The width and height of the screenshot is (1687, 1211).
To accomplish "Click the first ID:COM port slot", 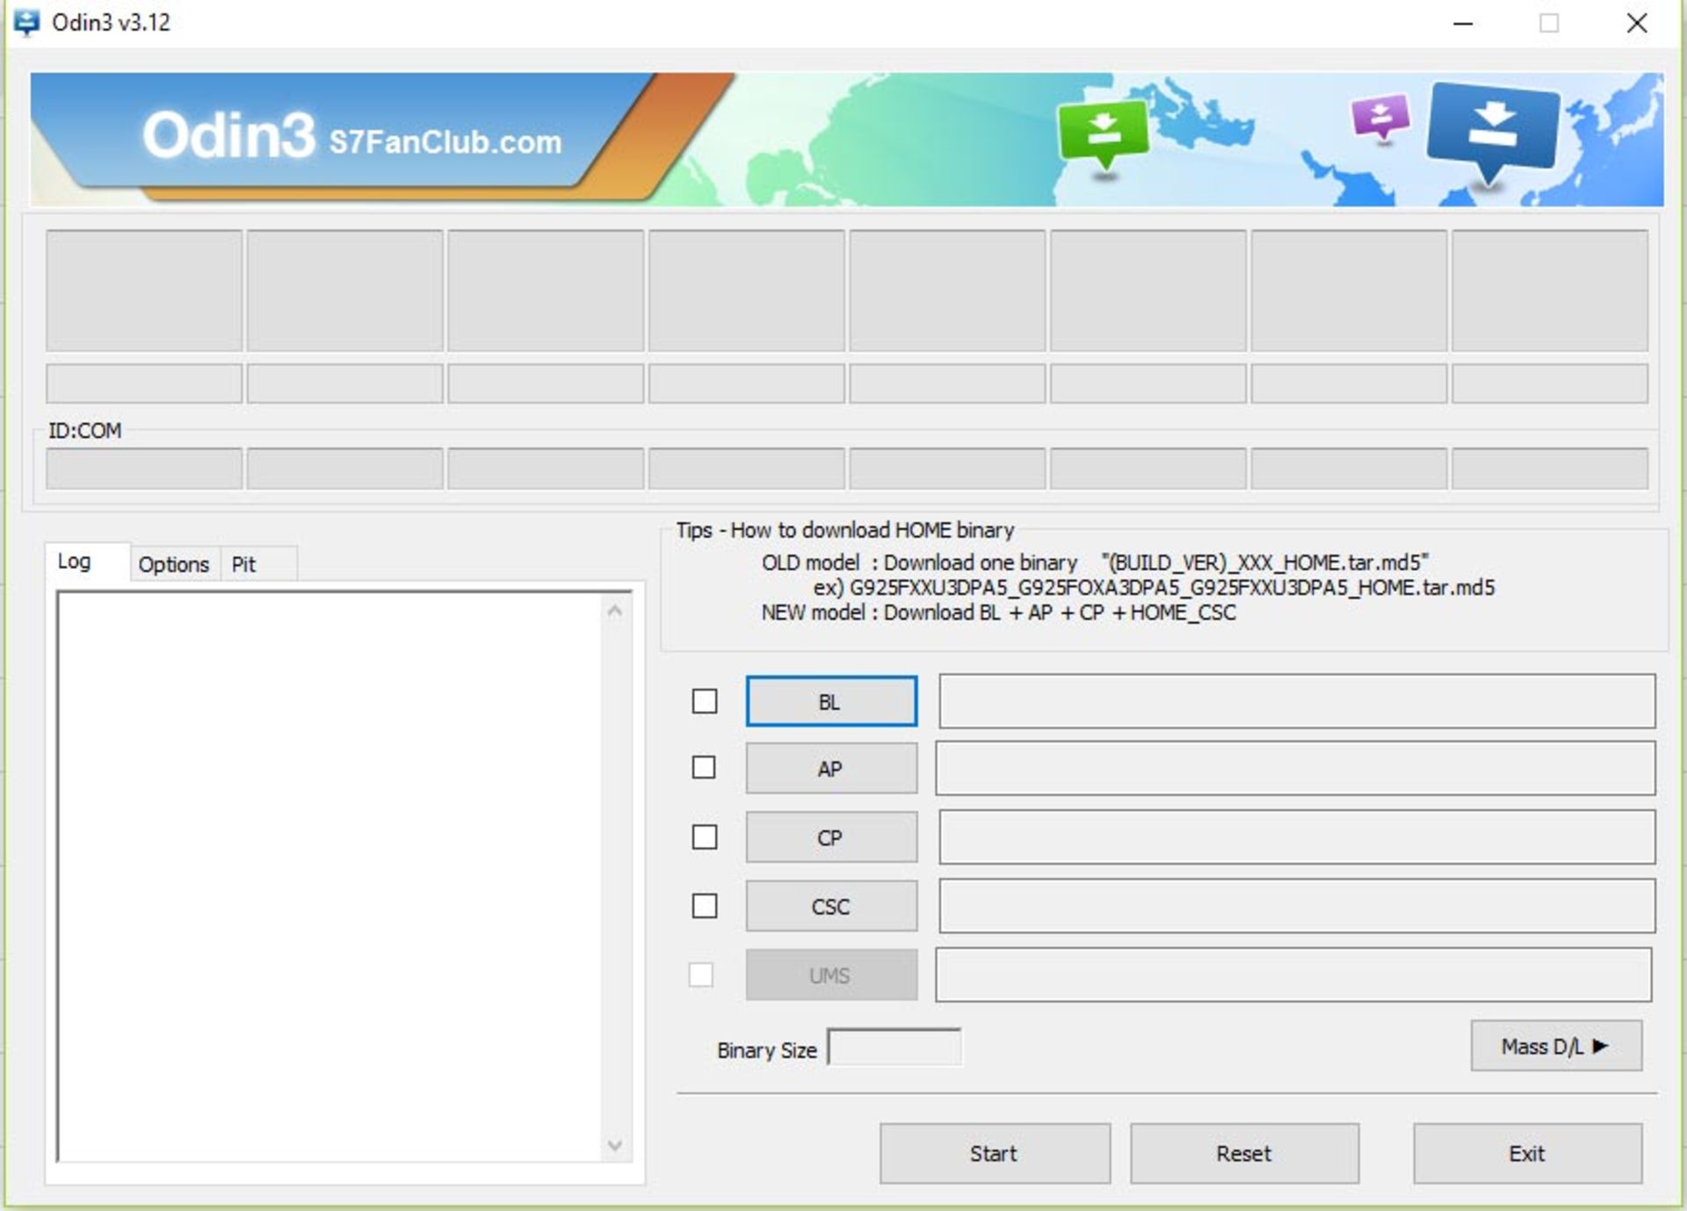I will point(144,468).
